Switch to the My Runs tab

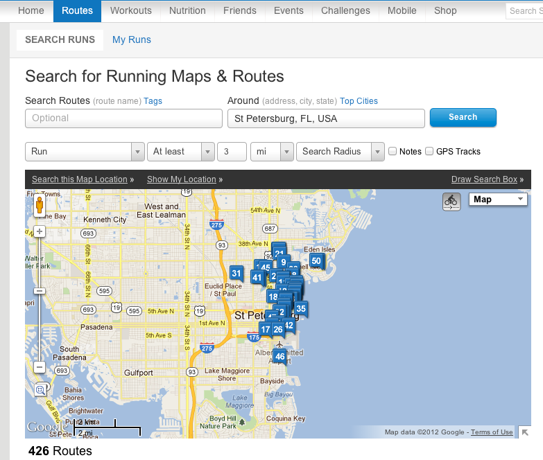pos(132,39)
